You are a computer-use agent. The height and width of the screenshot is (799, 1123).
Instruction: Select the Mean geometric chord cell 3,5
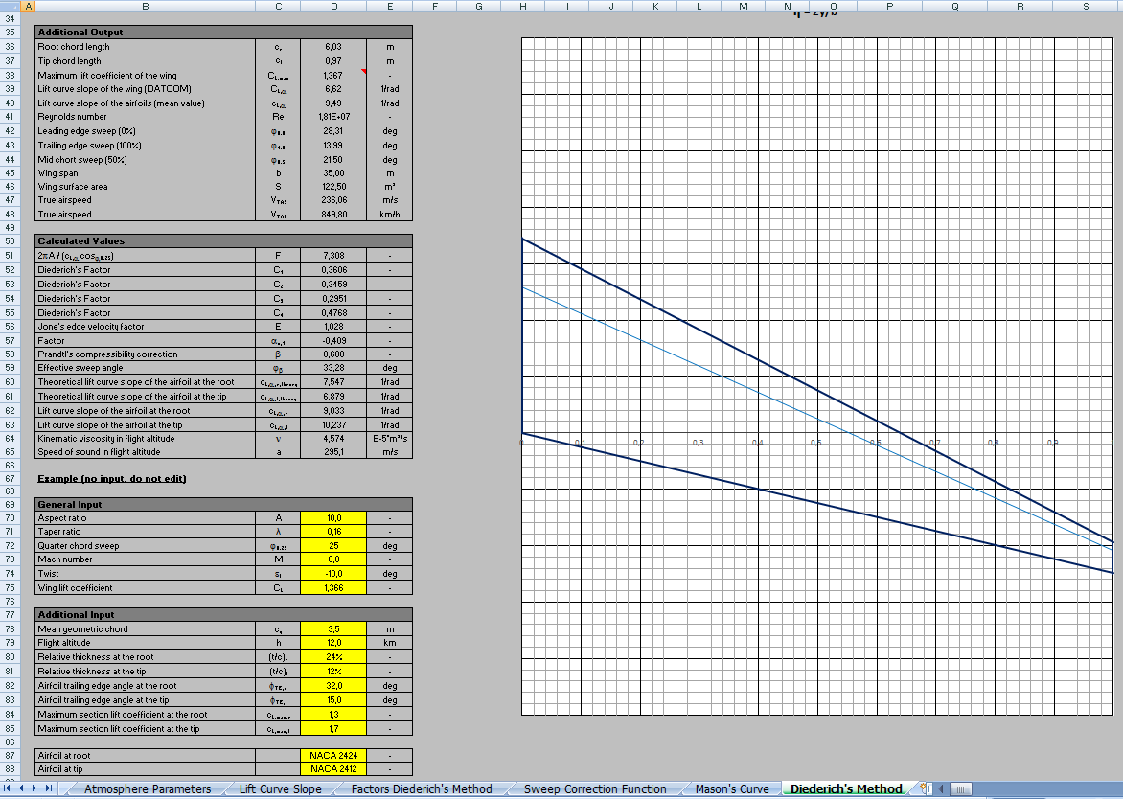point(333,628)
